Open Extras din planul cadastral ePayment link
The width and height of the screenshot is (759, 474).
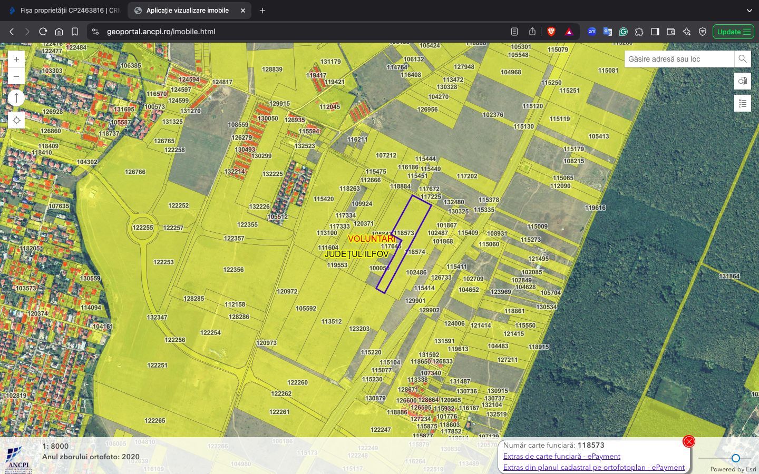click(593, 467)
